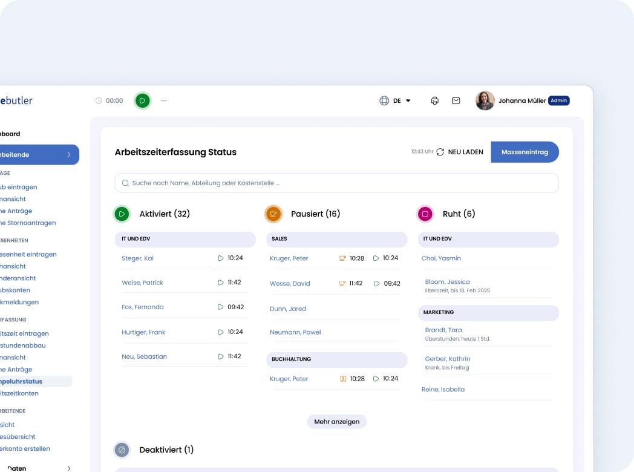Open the DE language dropdown
The image size is (634, 472).
(402, 100)
